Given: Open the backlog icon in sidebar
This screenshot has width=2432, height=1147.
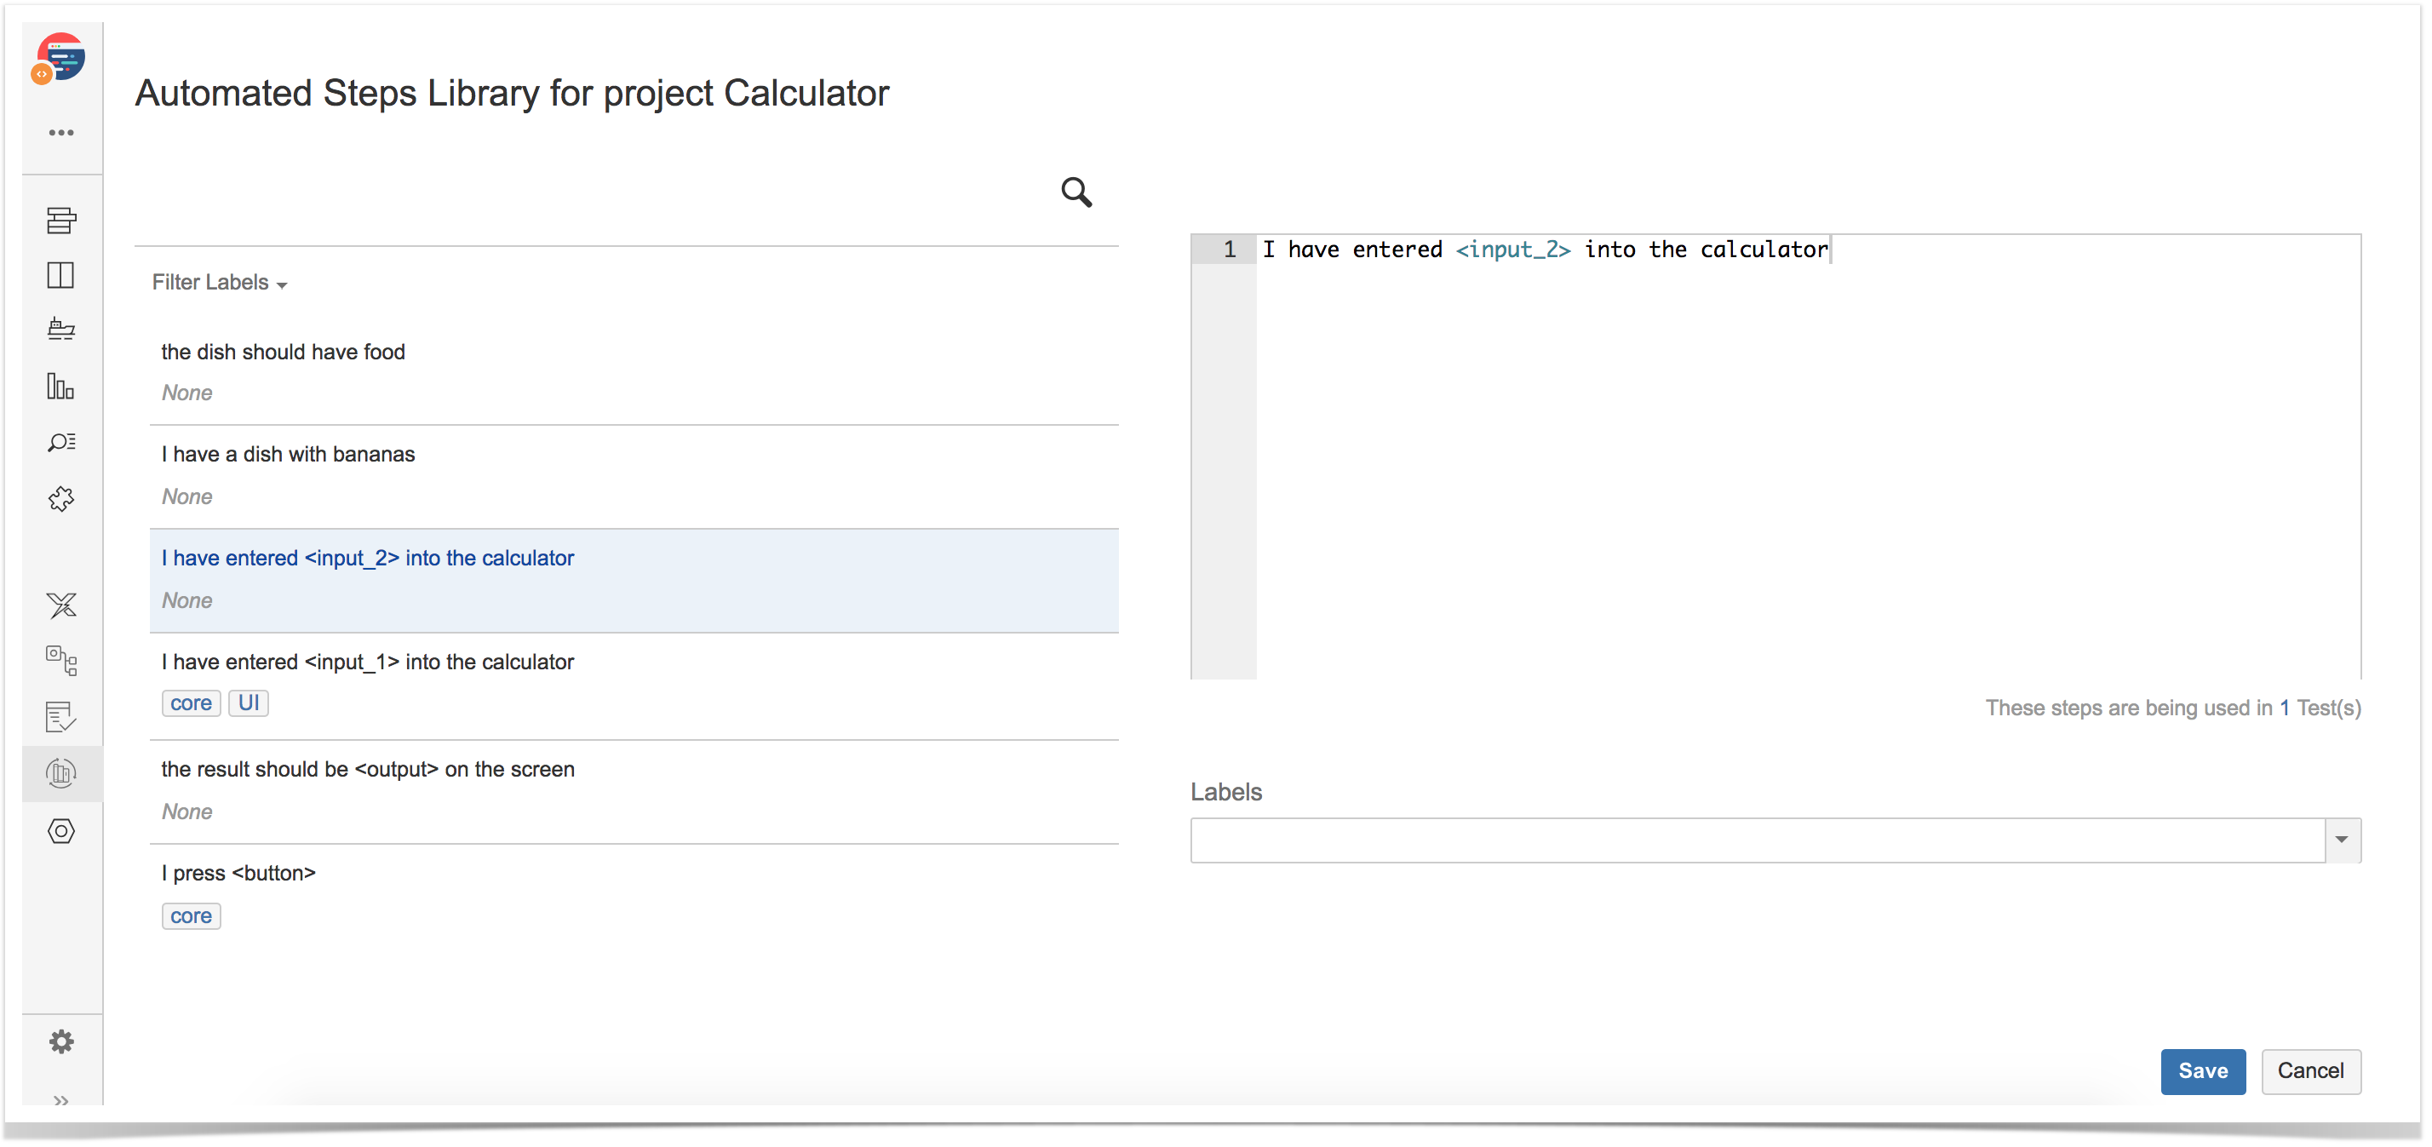Looking at the screenshot, I should tap(61, 220).
